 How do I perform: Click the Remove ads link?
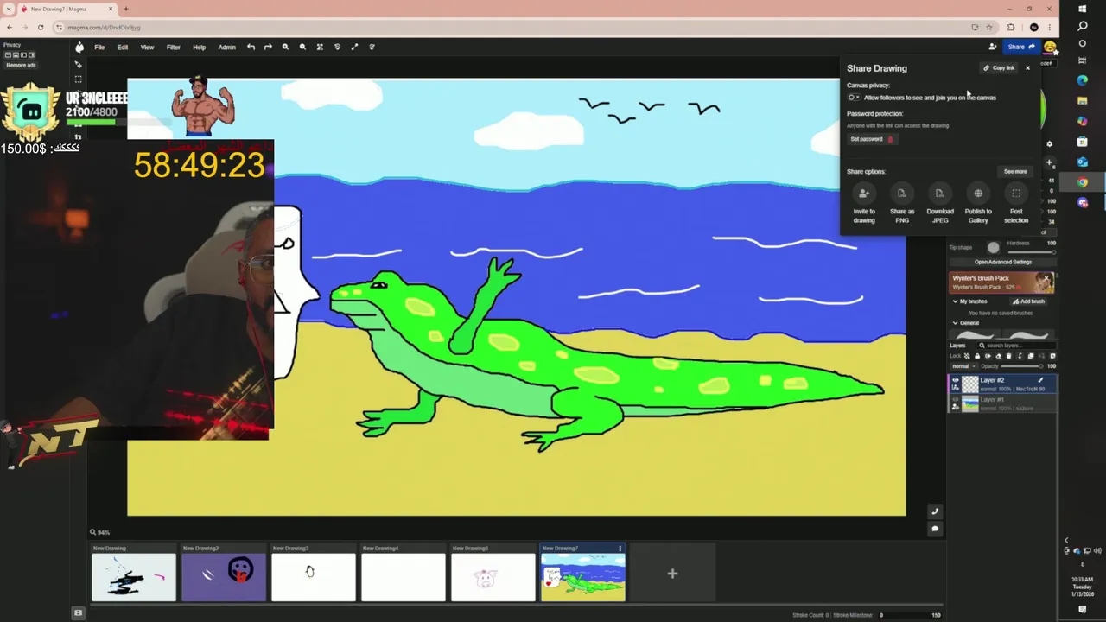[21, 65]
